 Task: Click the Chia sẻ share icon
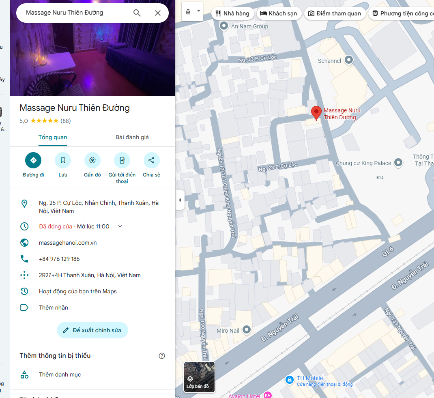[x=151, y=160]
